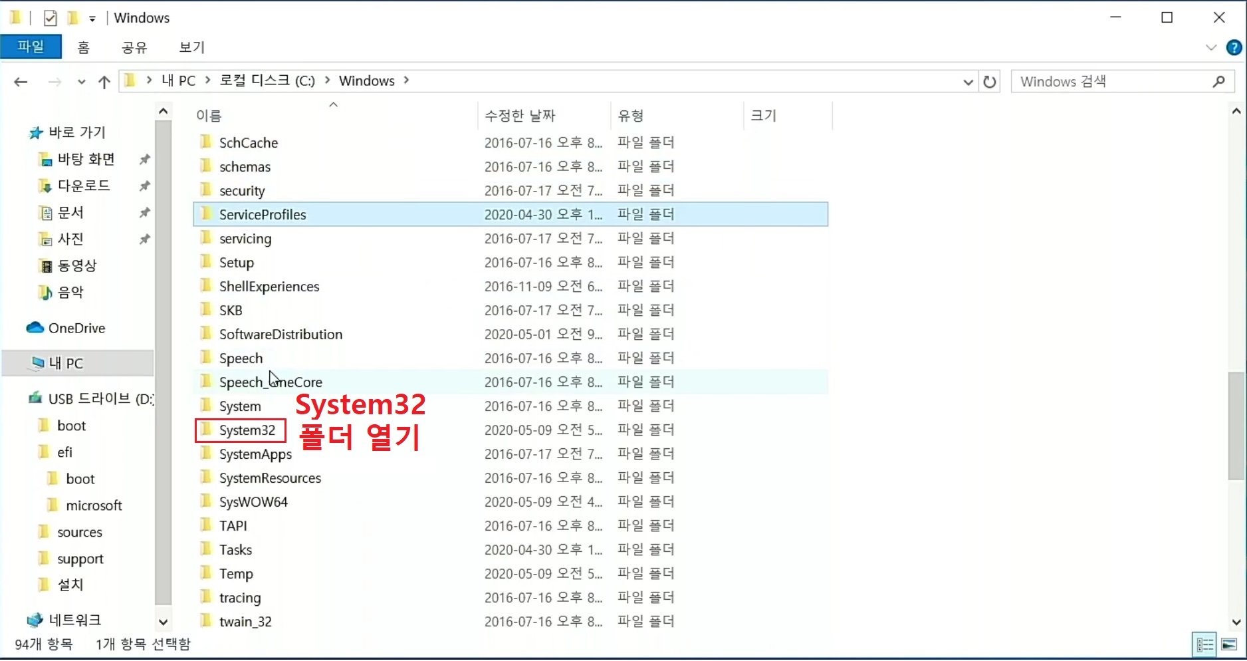Screen dimensions: 1247x661
Task: Click the navigation pane scroll down arrow
Action: 164,622
